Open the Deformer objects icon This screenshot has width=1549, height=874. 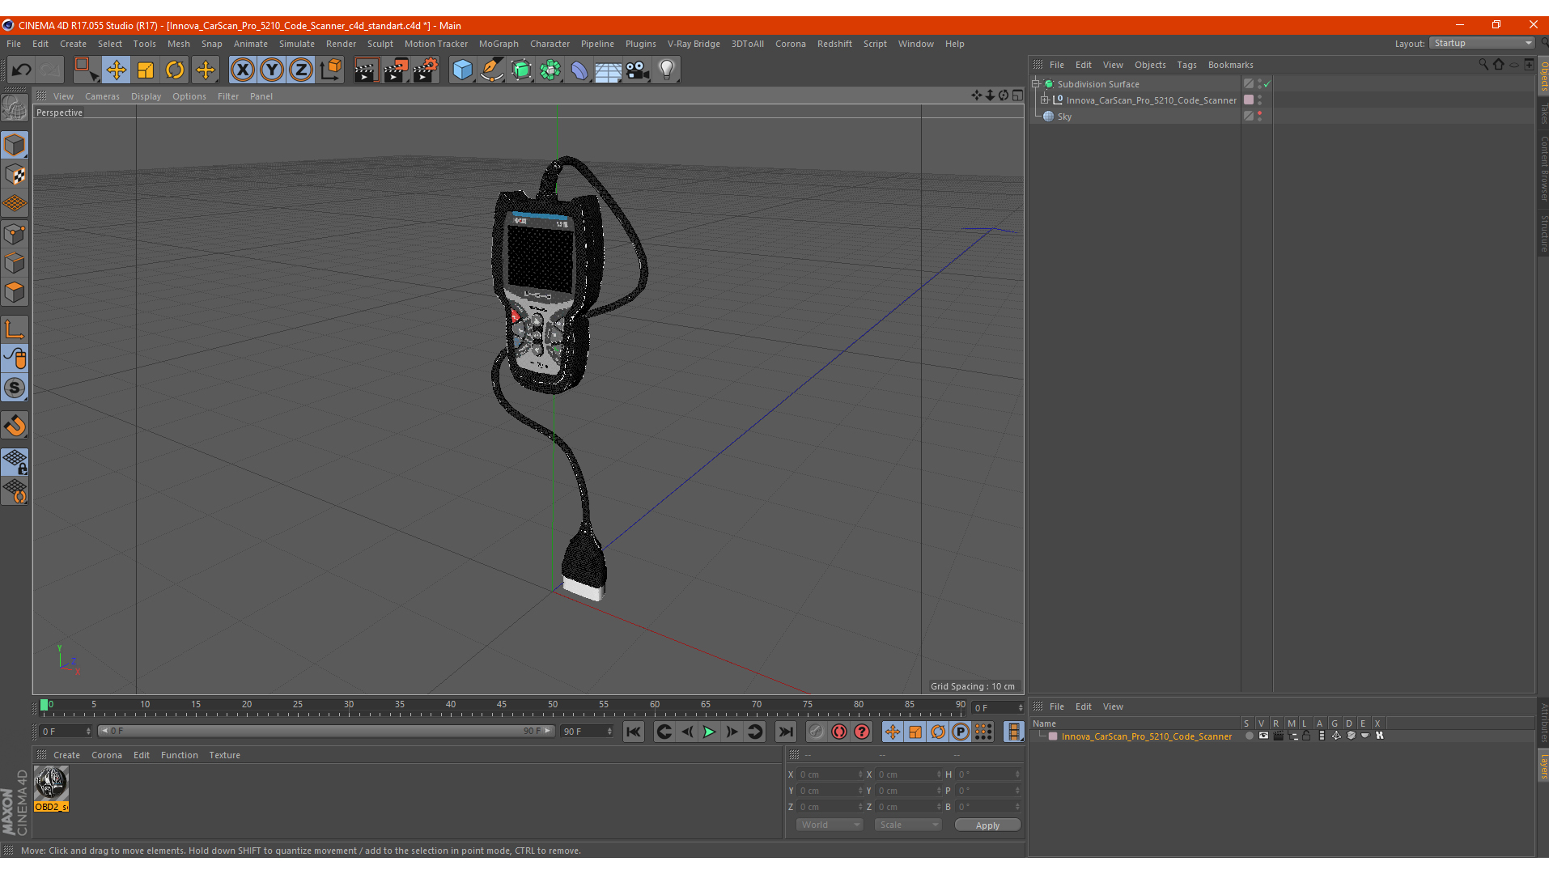579,70
